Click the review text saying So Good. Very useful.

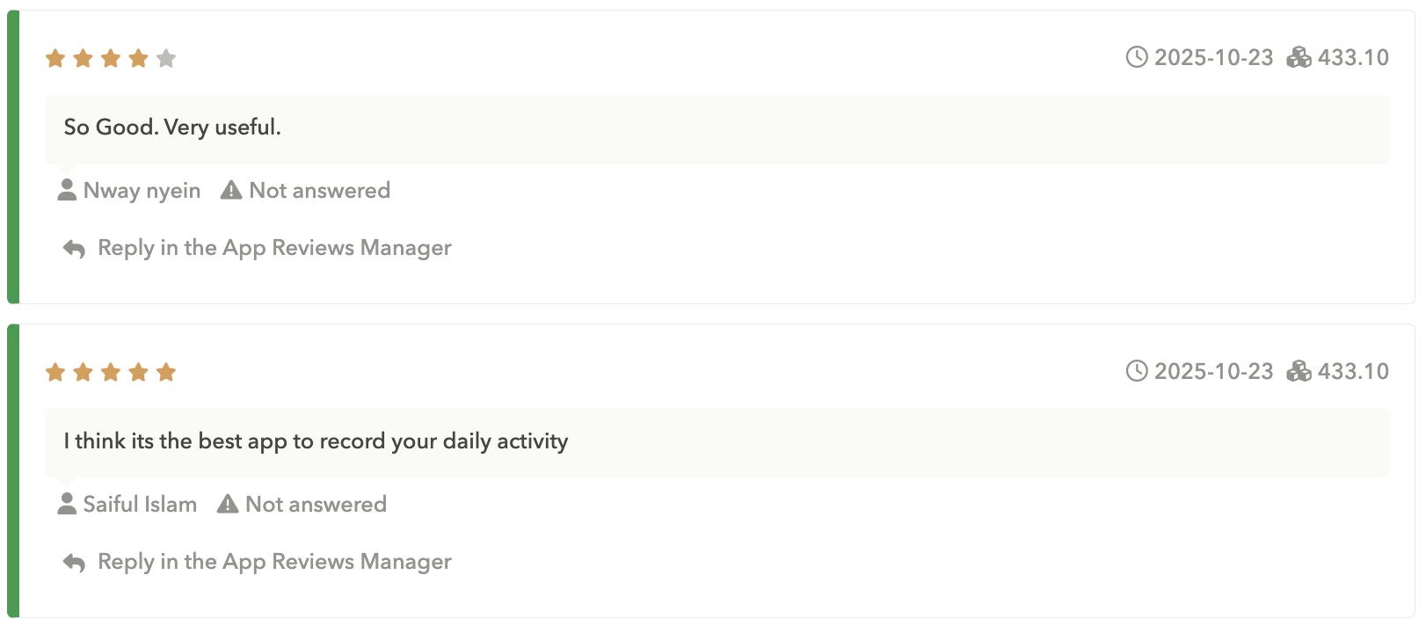click(171, 128)
